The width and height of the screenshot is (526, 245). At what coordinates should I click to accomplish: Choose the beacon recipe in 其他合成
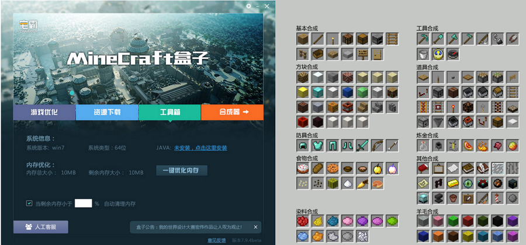423,198
